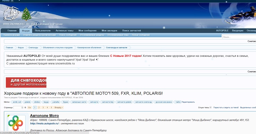Open Объявления о покупке и продаже breadcrumb
The image size is (256, 134).
pyautogui.click(x=58, y=48)
